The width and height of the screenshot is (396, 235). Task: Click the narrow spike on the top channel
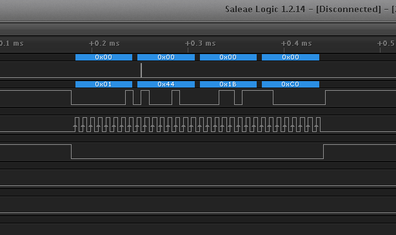141,70
